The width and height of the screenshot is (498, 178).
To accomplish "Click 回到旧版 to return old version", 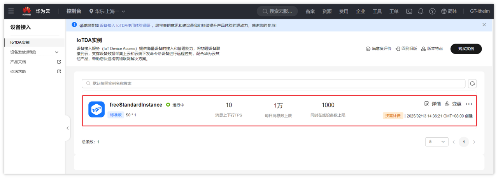I will [x=406, y=49].
